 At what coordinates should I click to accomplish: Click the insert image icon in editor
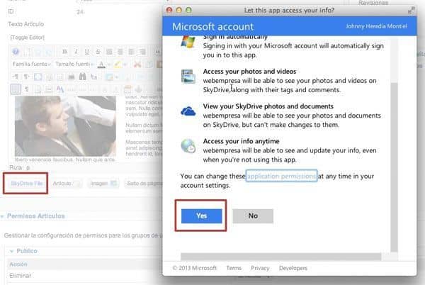110,77
